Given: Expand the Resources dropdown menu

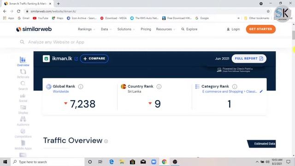Looking at the screenshot, I should pos(166,29).
